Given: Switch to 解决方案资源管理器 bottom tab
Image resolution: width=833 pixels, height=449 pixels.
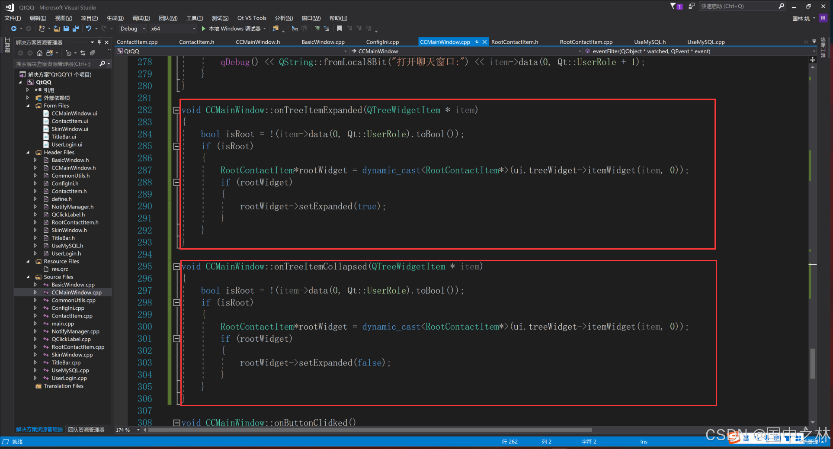Looking at the screenshot, I should pyautogui.click(x=39, y=430).
